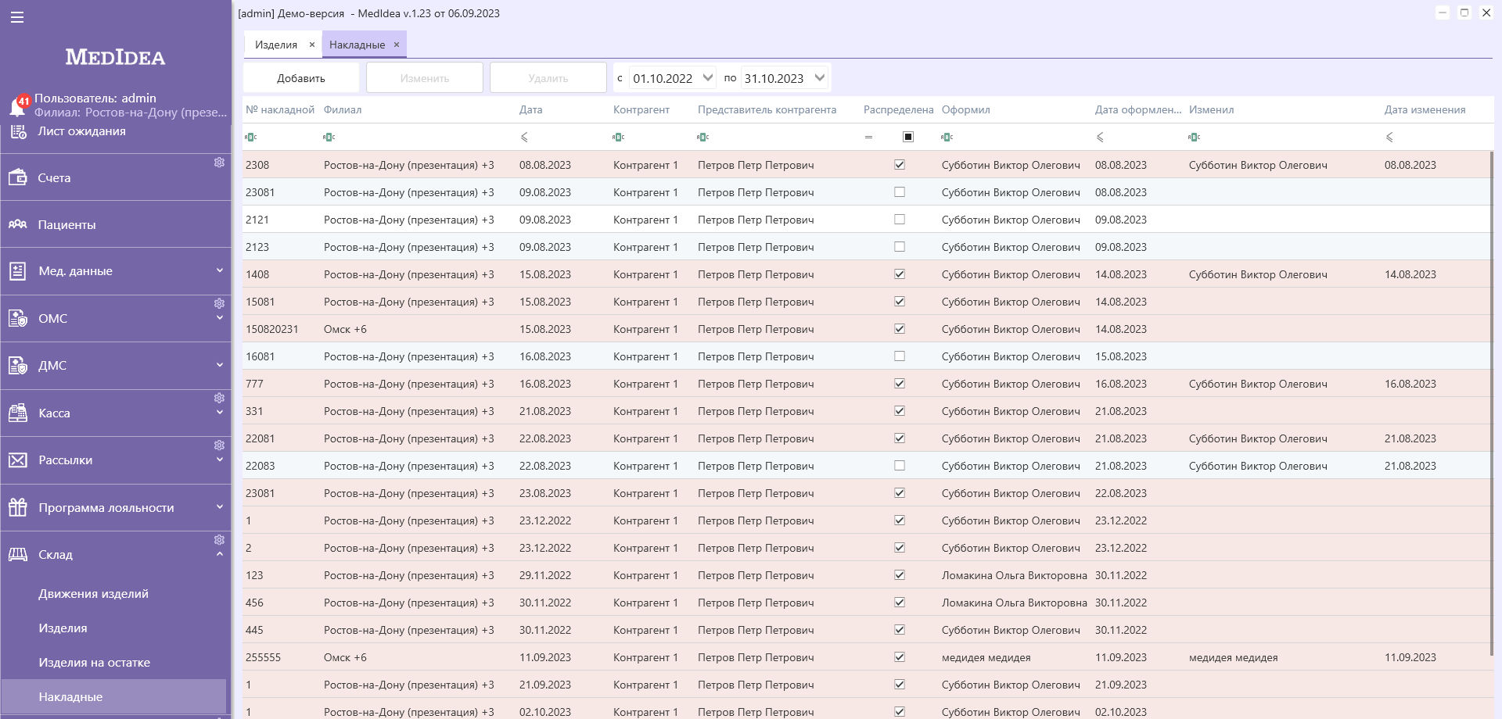Close the Накладные tab
The image size is (1502, 719).
click(397, 45)
